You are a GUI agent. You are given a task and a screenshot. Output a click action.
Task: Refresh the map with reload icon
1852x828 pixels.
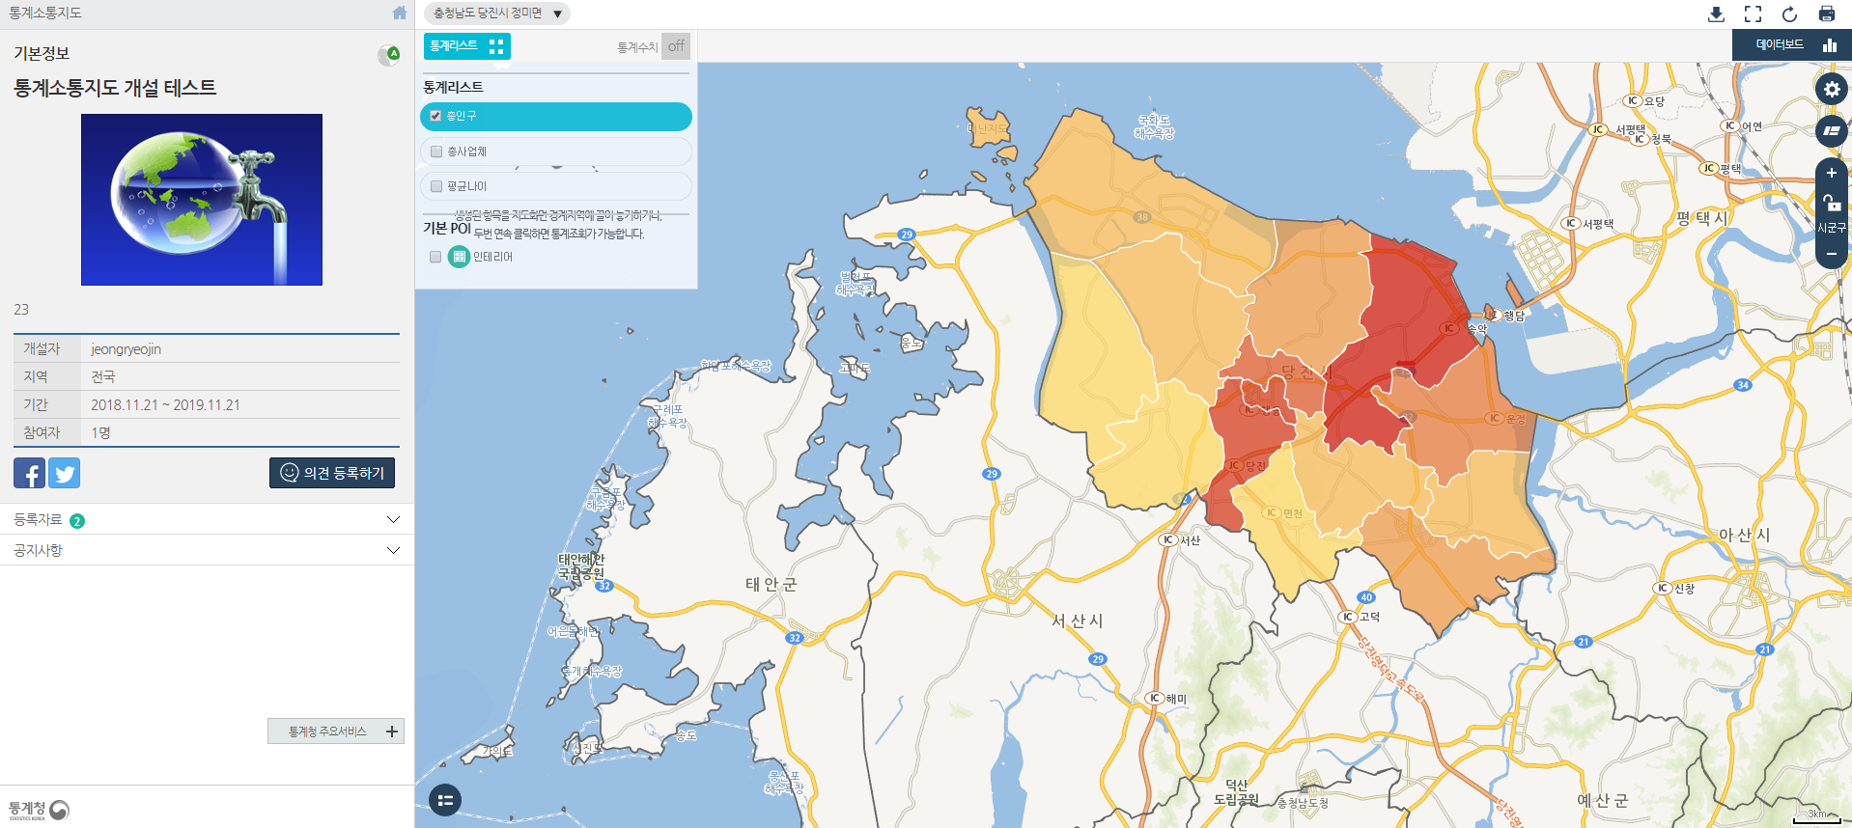coord(1789,14)
